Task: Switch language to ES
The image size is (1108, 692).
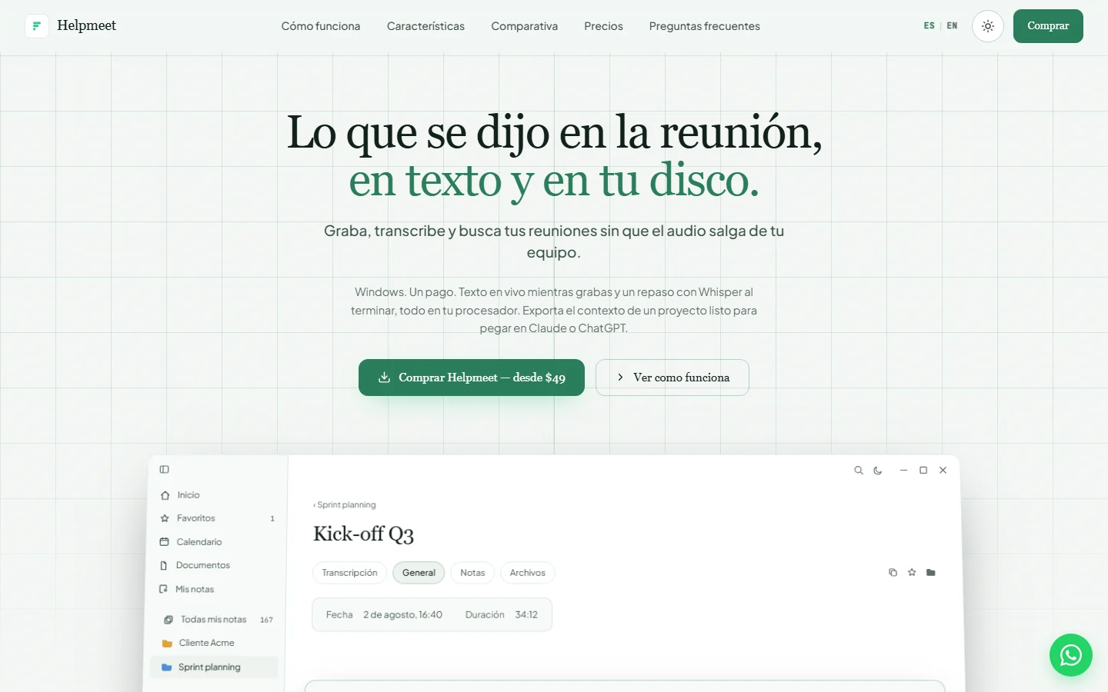Action: click(x=929, y=26)
